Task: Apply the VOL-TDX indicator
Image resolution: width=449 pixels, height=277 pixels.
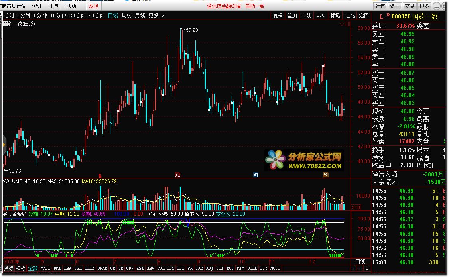Action: (165, 268)
